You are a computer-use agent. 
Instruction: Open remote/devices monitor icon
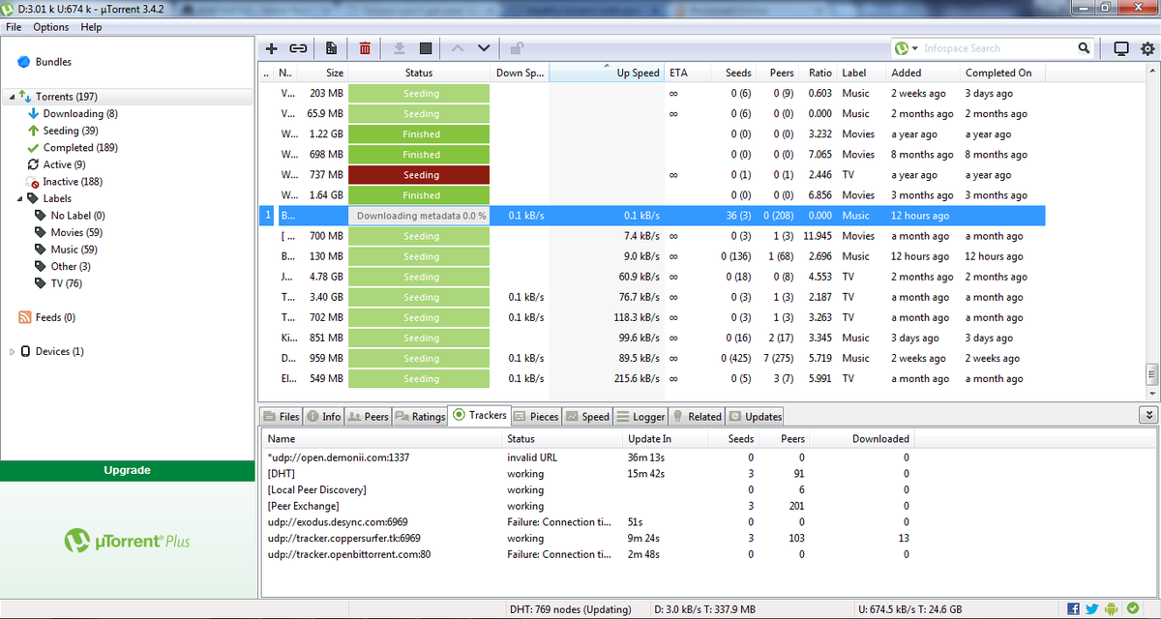(1121, 48)
